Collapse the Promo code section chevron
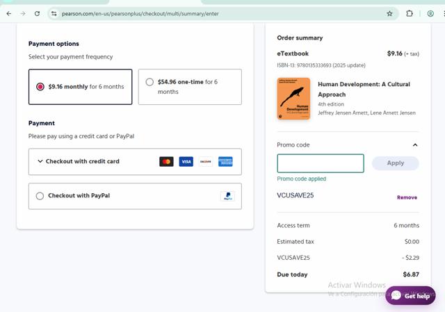The image size is (445, 312). click(x=415, y=145)
